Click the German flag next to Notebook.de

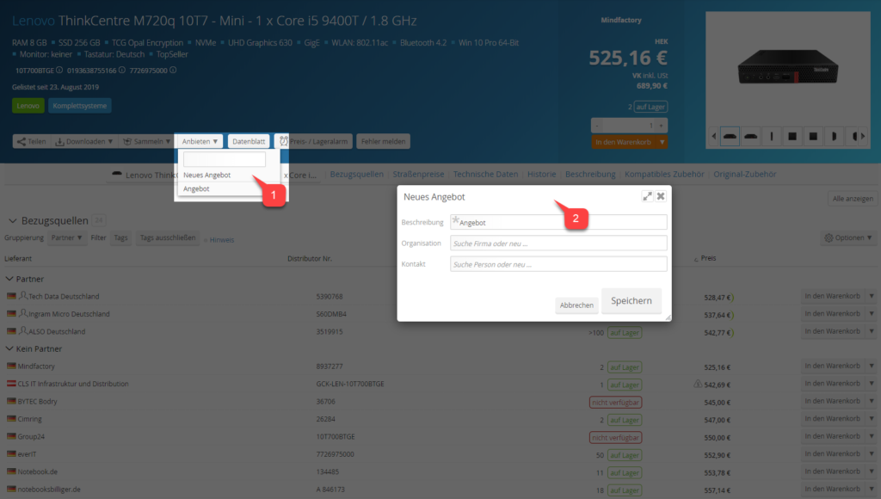click(x=11, y=471)
